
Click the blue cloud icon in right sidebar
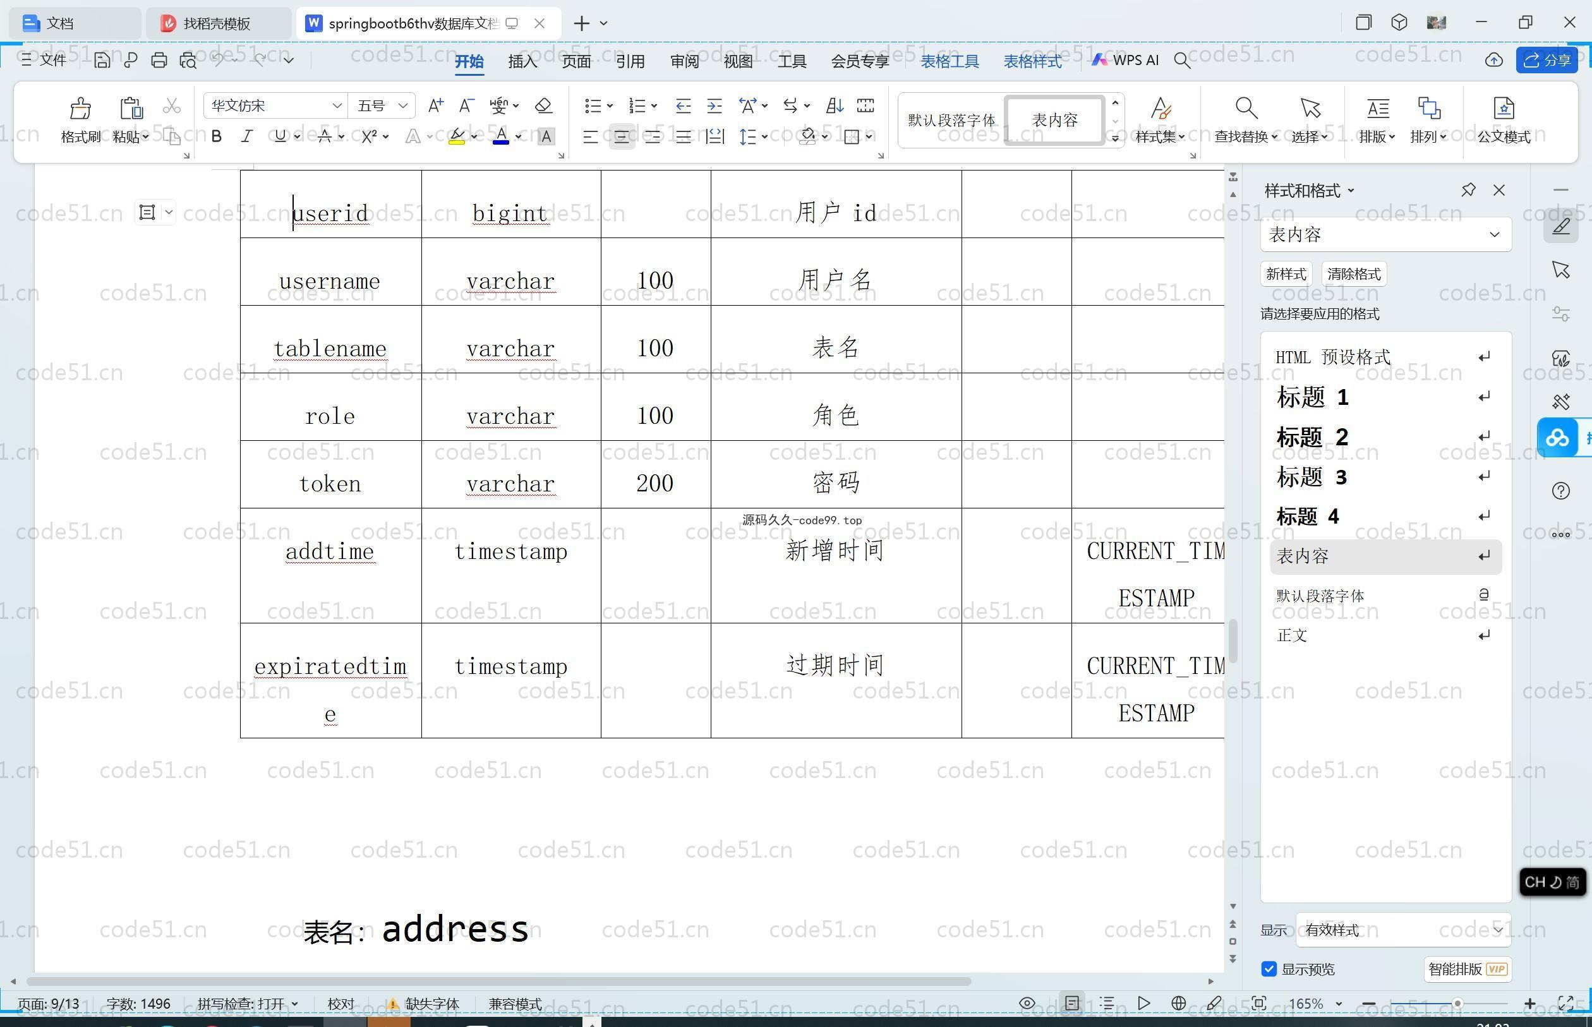click(x=1557, y=438)
